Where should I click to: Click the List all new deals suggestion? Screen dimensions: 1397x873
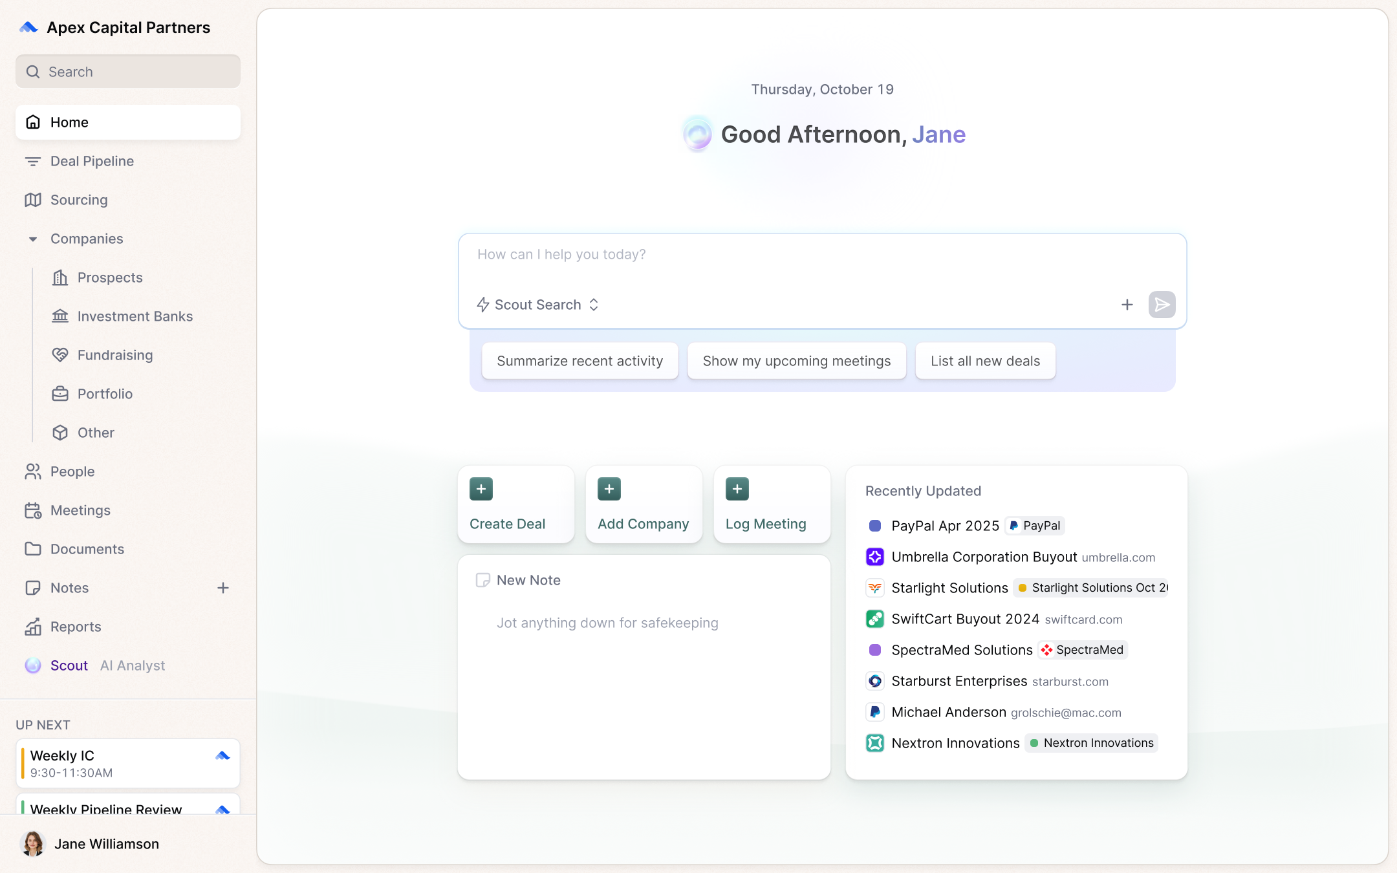(984, 360)
